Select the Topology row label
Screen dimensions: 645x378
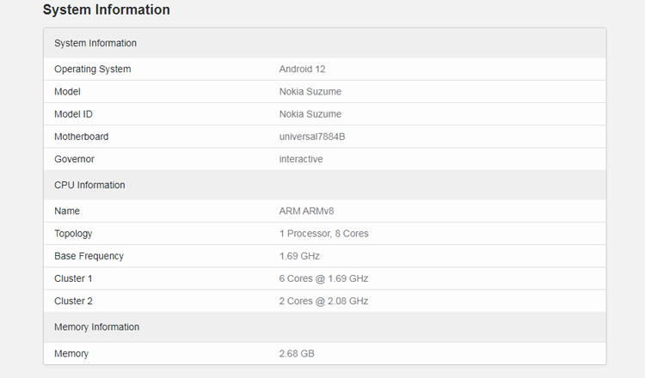[x=73, y=234]
